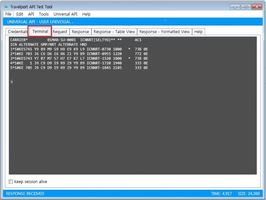
Task: Open the Help tab beside Formatted View
Action: pos(198,32)
